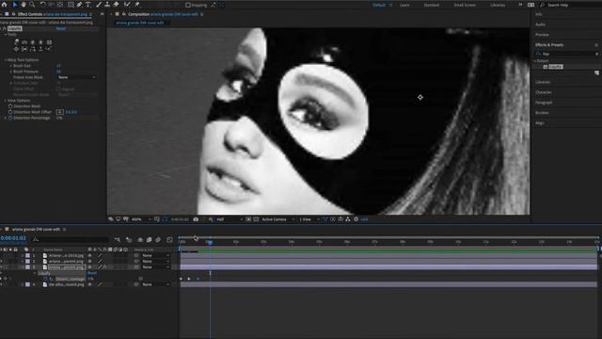Open the Composition Mini-Flowchart icon in timeline

pyautogui.click(x=118, y=240)
